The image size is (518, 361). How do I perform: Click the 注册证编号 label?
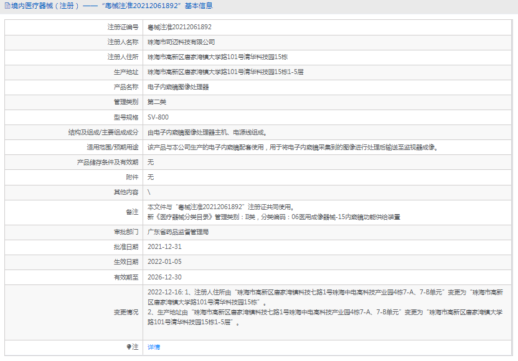pos(123,27)
